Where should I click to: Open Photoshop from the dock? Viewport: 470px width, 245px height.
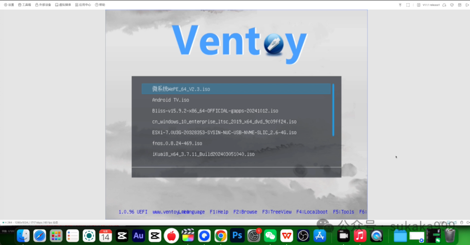click(x=237, y=236)
